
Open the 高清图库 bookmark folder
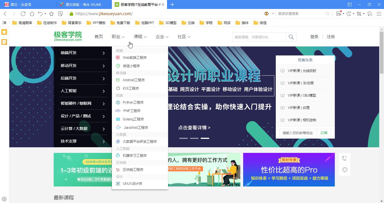(x=22, y=23)
